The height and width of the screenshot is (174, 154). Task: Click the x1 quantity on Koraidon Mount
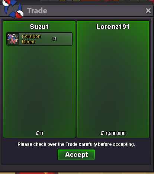pos(54,39)
